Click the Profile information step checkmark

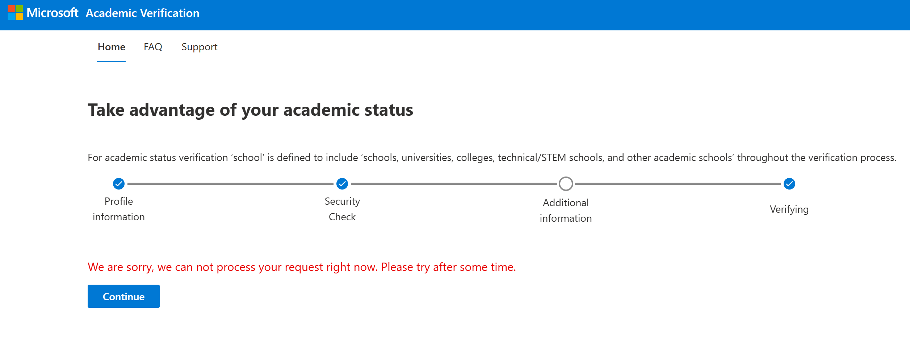(119, 184)
